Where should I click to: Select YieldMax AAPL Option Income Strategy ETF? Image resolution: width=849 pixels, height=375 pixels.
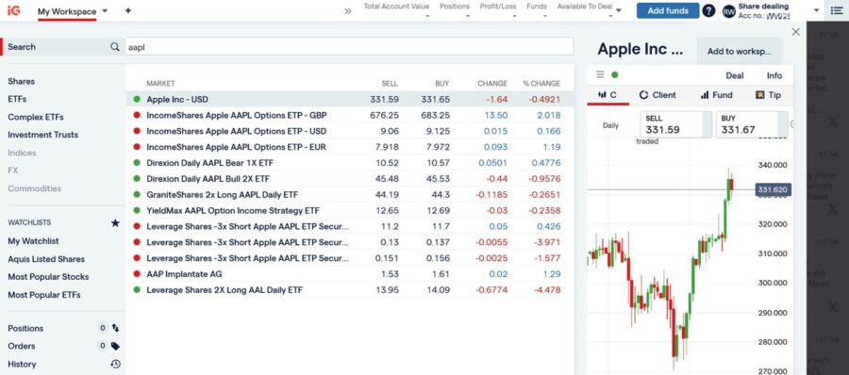point(349,210)
